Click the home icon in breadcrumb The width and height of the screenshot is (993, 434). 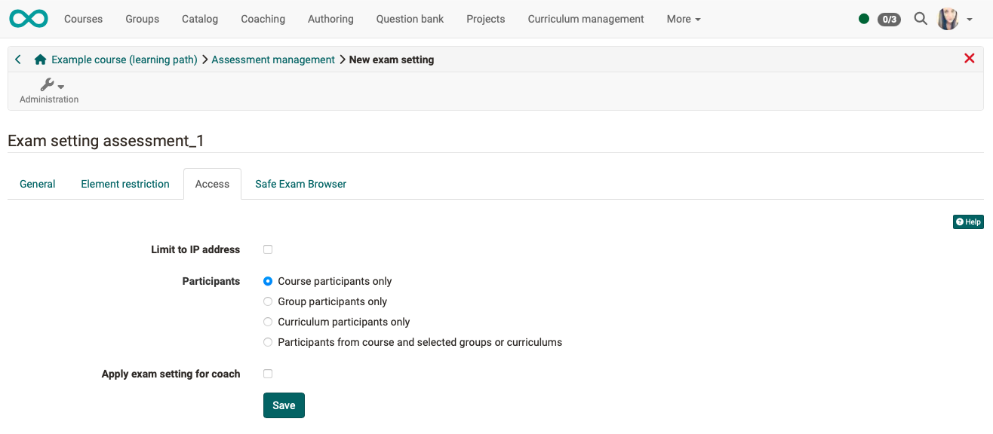(x=39, y=59)
